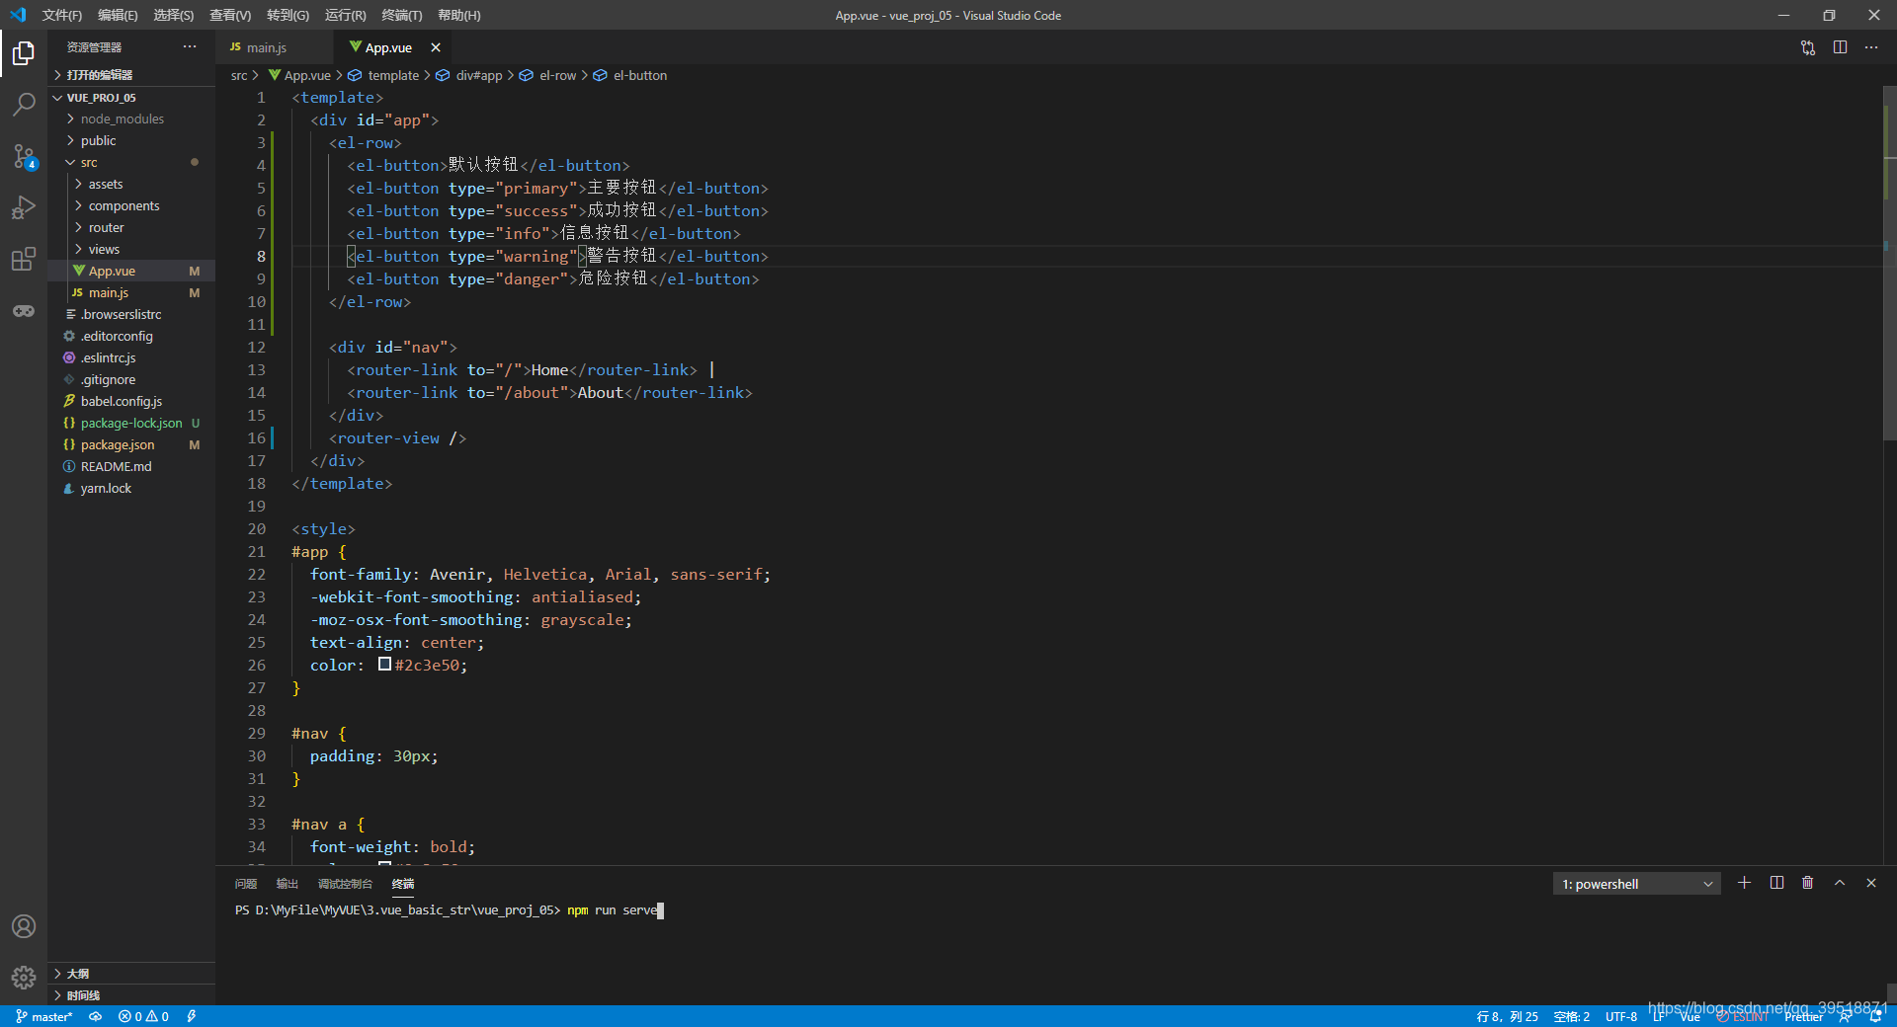Open yarn.lock in the file tree

(x=130, y=488)
